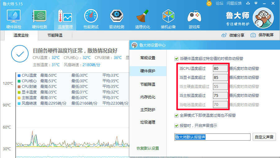This screenshot has height=158, width=280.
Task: Switch to 节能降温 tab
Action: [55, 35]
